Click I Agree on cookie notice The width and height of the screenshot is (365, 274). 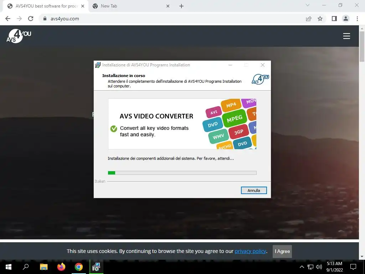pyautogui.click(x=282, y=251)
